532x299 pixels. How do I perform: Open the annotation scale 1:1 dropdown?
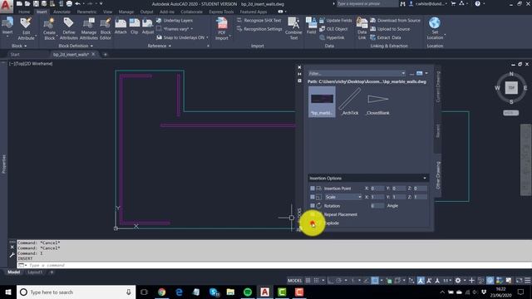(447, 281)
